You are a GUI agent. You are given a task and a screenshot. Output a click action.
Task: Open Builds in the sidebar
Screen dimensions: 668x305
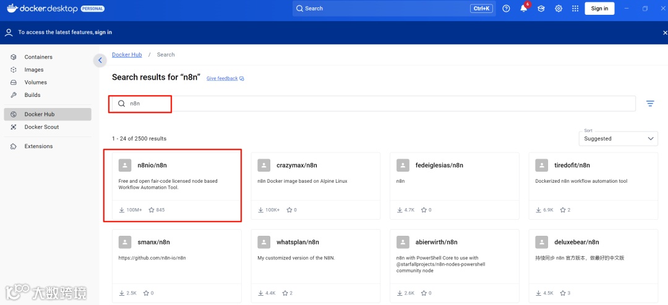[48, 95]
